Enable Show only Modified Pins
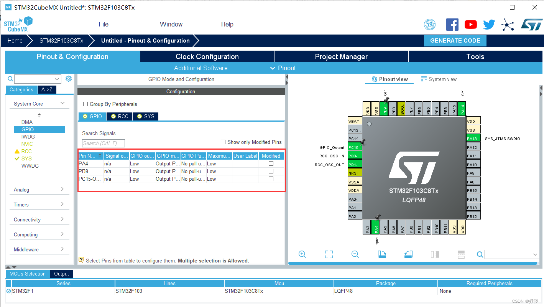The image size is (544, 307). (x=223, y=142)
